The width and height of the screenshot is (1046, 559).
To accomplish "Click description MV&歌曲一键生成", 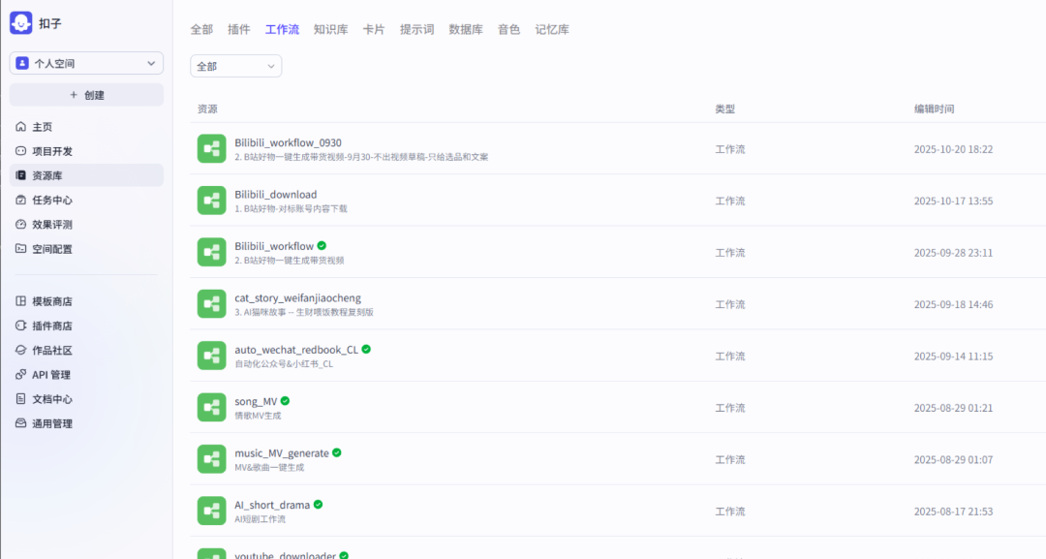I will click(x=269, y=468).
